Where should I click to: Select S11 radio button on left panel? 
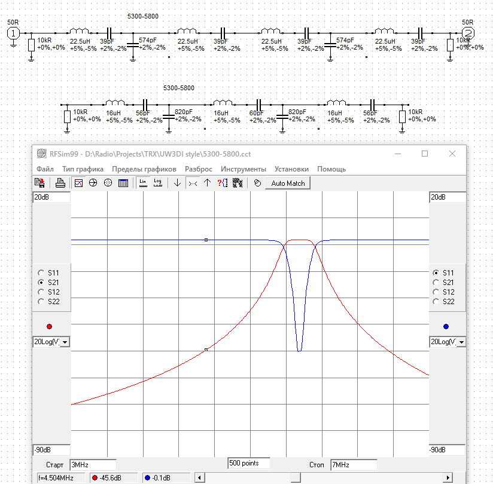pyautogui.click(x=41, y=272)
